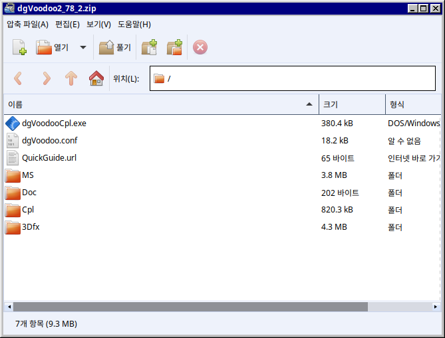Click the 65 바이트 size cell

(x=338, y=158)
